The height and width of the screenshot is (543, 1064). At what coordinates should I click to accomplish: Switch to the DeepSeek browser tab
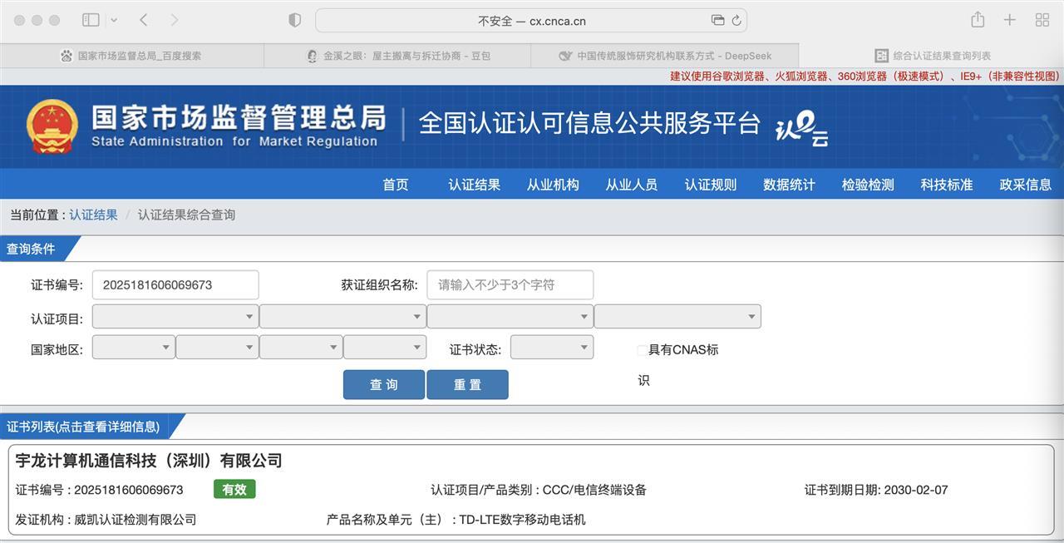[x=664, y=56]
